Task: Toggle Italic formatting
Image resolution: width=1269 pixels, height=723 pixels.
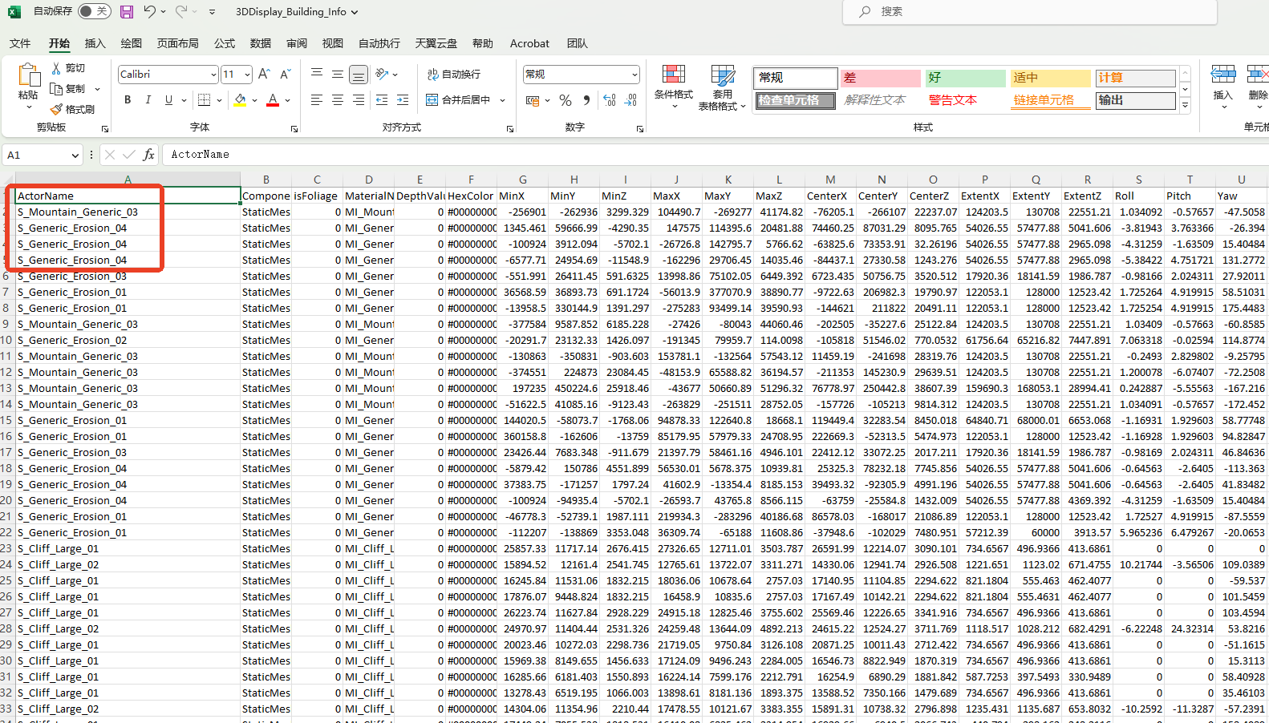Action: tap(148, 100)
